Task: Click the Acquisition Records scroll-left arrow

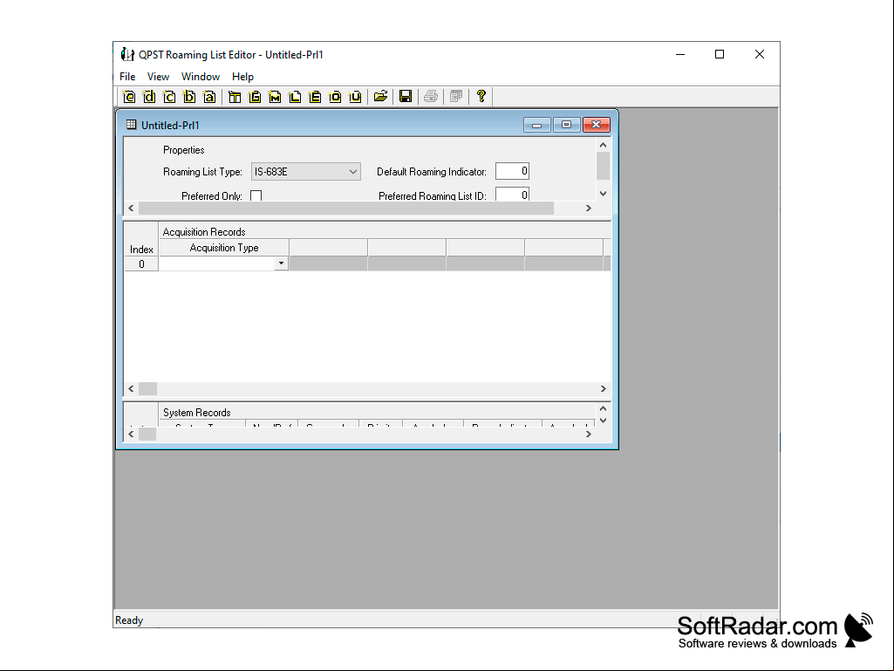Action: tap(131, 388)
